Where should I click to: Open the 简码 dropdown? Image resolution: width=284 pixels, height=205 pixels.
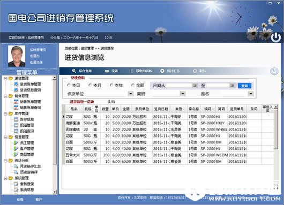click(x=183, y=94)
